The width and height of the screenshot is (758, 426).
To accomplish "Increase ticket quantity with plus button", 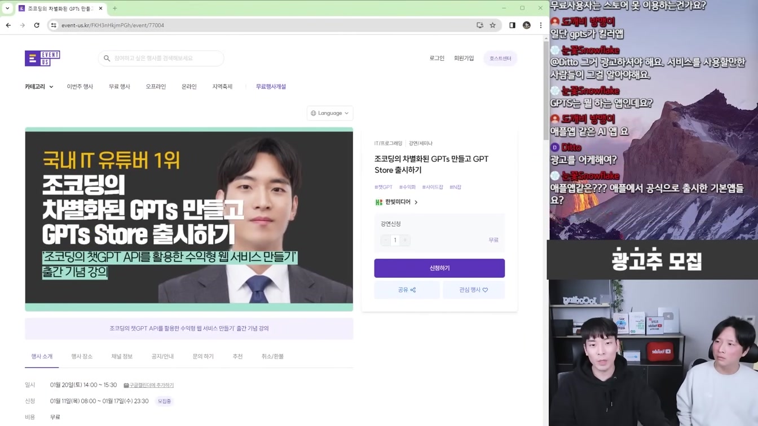I will 405,240.
